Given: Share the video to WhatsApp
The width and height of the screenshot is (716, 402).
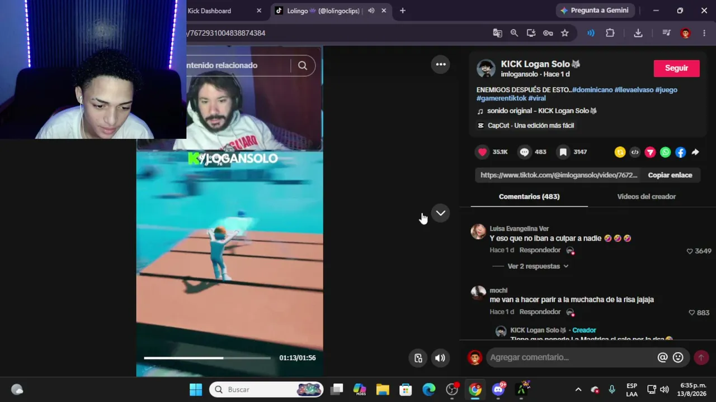Looking at the screenshot, I should 665,152.
